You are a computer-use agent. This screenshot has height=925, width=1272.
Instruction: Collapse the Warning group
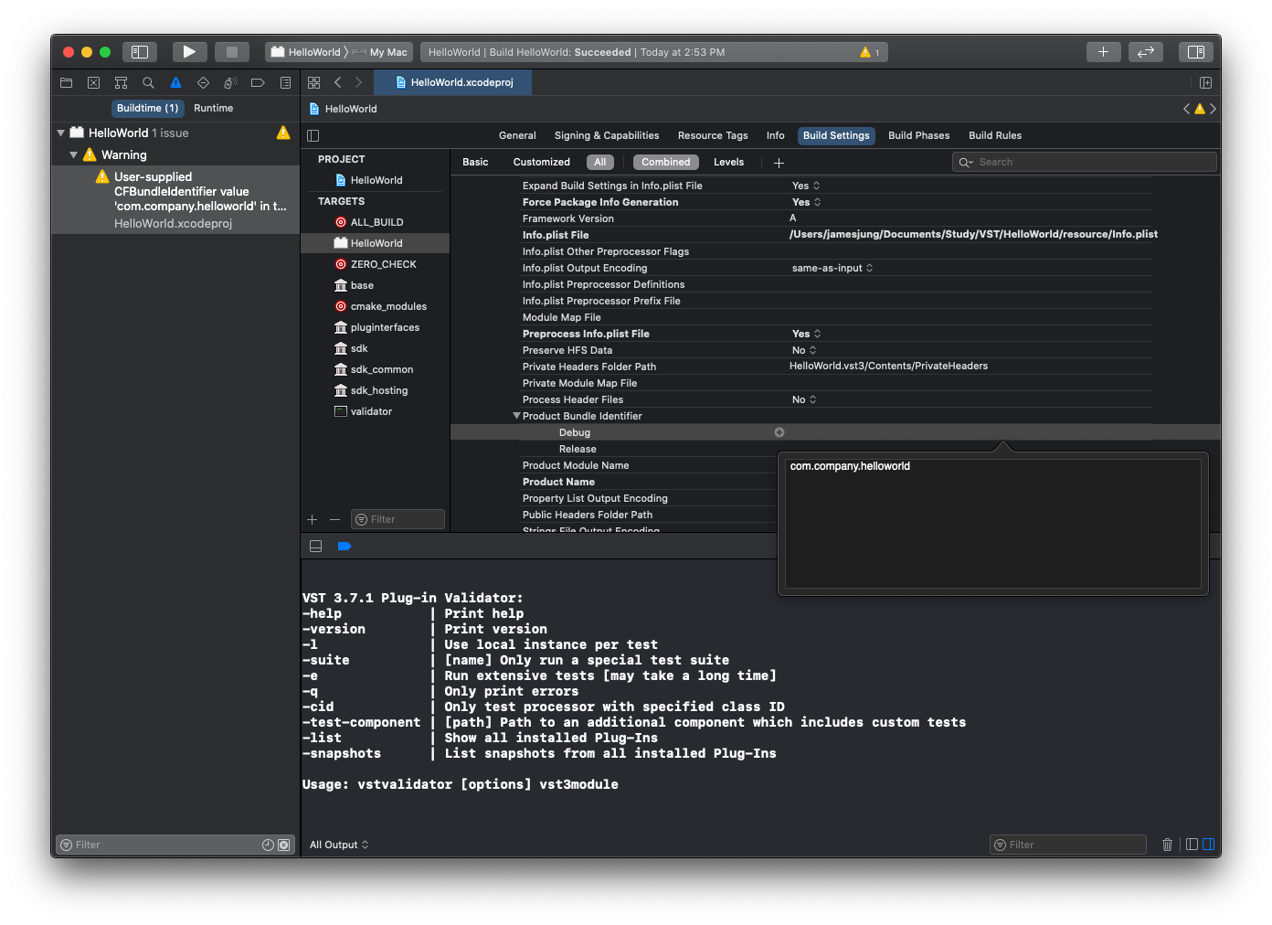[x=74, y=154]
